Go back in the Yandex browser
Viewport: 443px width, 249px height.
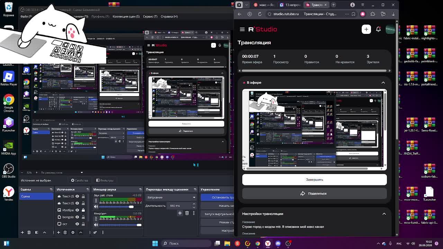pyautogui.click(x=239, y=14)
